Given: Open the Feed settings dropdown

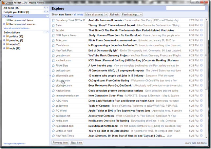Looking at the screenshot, I should tap(132, 14).
